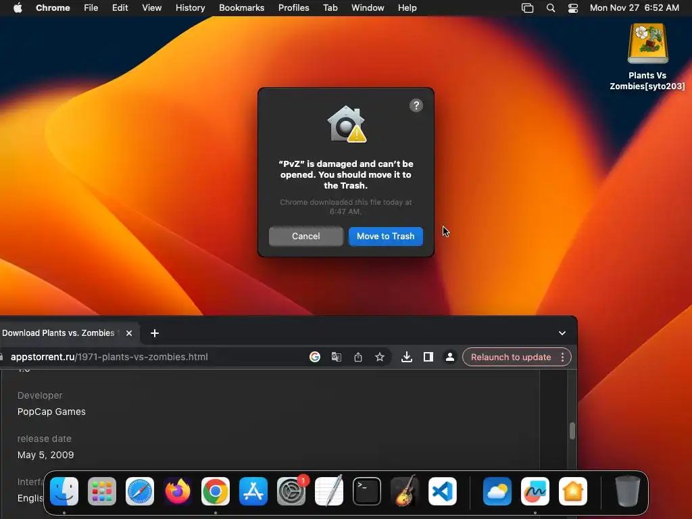This screenshot has height=519, width=692.
Task: Open the Bookmarks menu
Action: coord(241,8)
